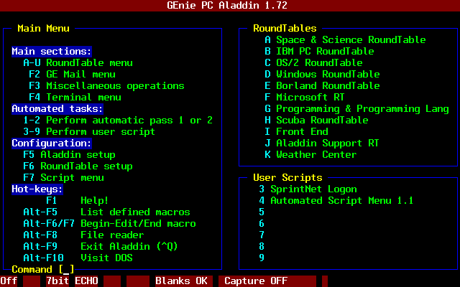Select Weather Center
Image resolution: width=460 pixels, height=287 pixels.
pyautogui.click(x=310, y=155)
